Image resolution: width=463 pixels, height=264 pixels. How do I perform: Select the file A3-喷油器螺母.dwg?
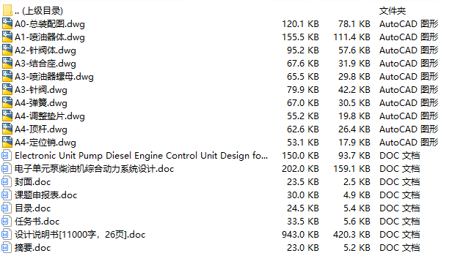(54, 77)
